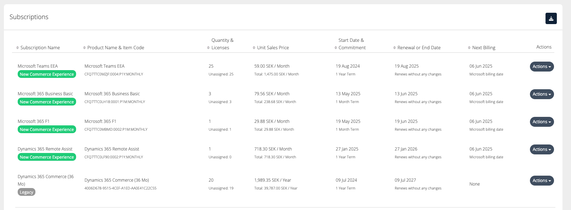
Task: Select the Microsoft Teams EEA subscription name
Action: 38,66
